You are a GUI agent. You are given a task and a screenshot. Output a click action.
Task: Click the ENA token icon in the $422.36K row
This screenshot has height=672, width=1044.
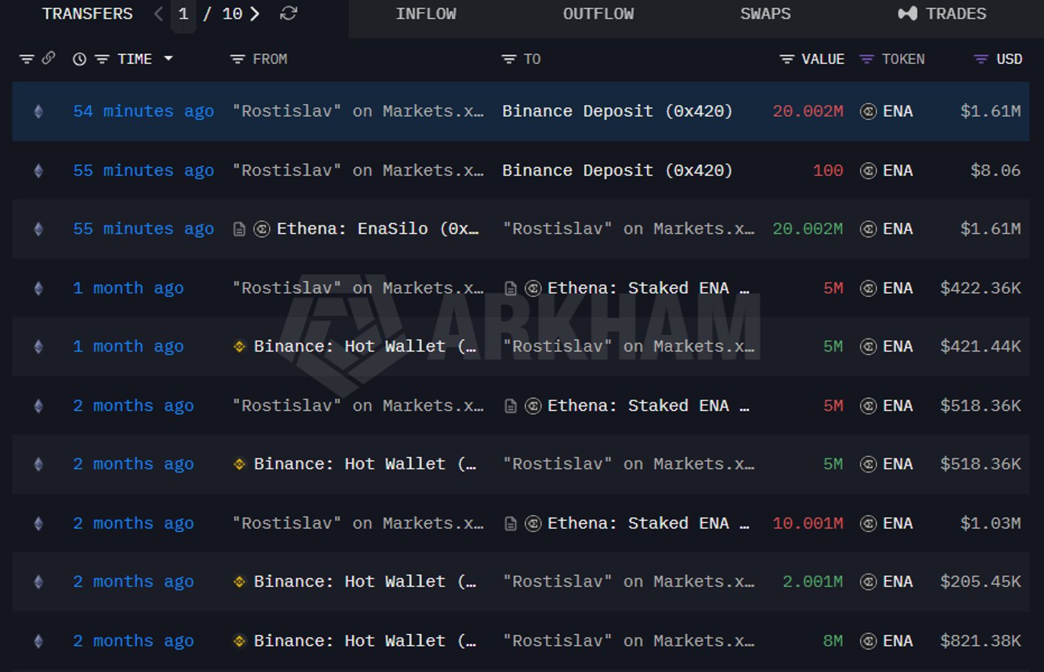(x=868, y=288)
